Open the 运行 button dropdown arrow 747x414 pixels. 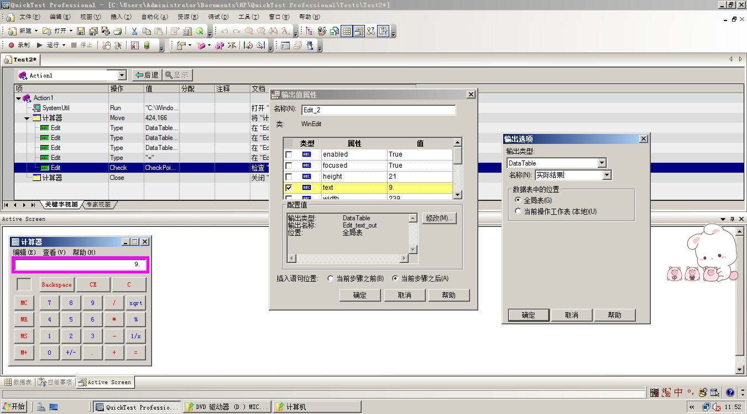64,45
